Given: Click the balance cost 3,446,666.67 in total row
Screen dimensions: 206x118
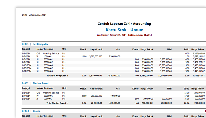Looking at the screenshot, I should coord(199,76).
